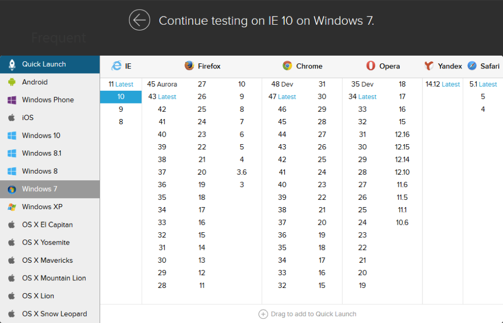Click the Internet Explorer logo icon

[117, 66]
